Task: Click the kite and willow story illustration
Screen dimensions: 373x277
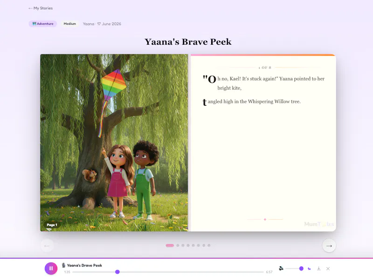Action: [x=114, y=142]
